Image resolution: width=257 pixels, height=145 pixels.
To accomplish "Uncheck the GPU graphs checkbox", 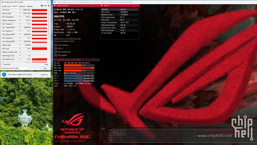I will [56, 55].
